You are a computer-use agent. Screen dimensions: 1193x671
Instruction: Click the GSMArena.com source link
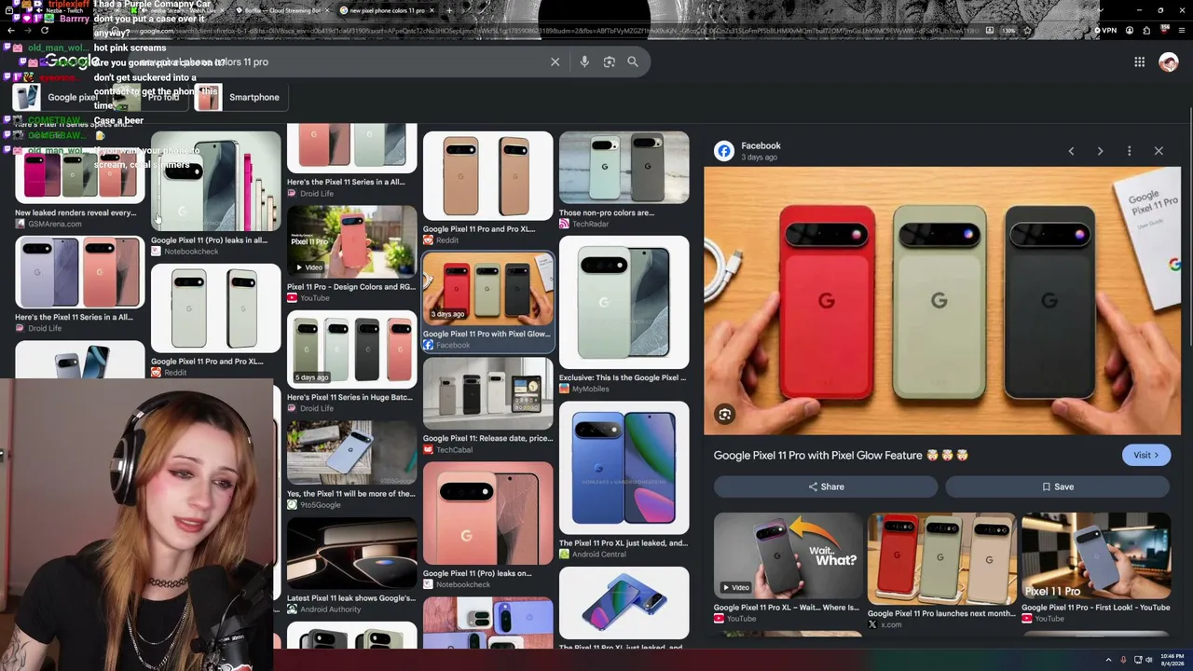pos(48,224)
